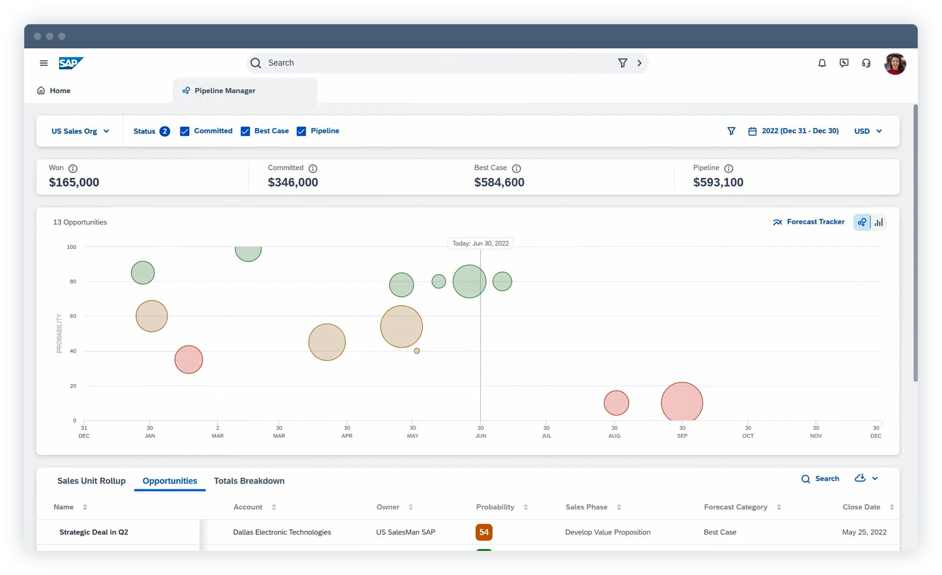
Task: Open the Sales Unit Rollup tab
Action: coord(91,481)
